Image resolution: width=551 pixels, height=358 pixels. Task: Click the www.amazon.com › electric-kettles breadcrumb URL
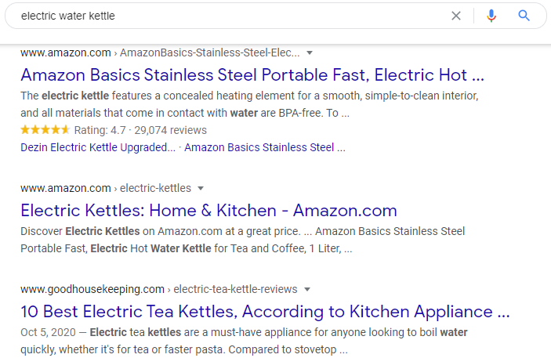coord(106,188)
